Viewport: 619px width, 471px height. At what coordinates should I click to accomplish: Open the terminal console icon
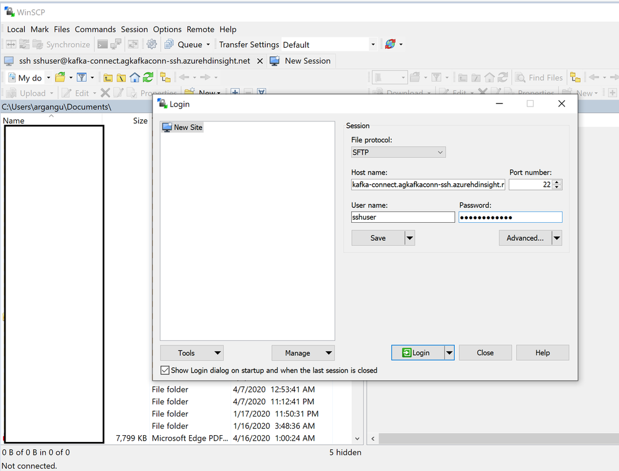pos(102,45)
